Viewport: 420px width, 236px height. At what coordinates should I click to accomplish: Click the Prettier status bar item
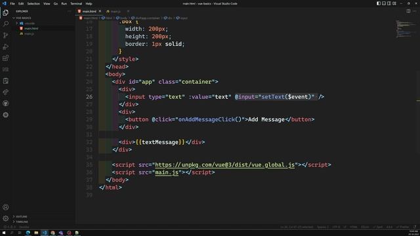(402, 227)
